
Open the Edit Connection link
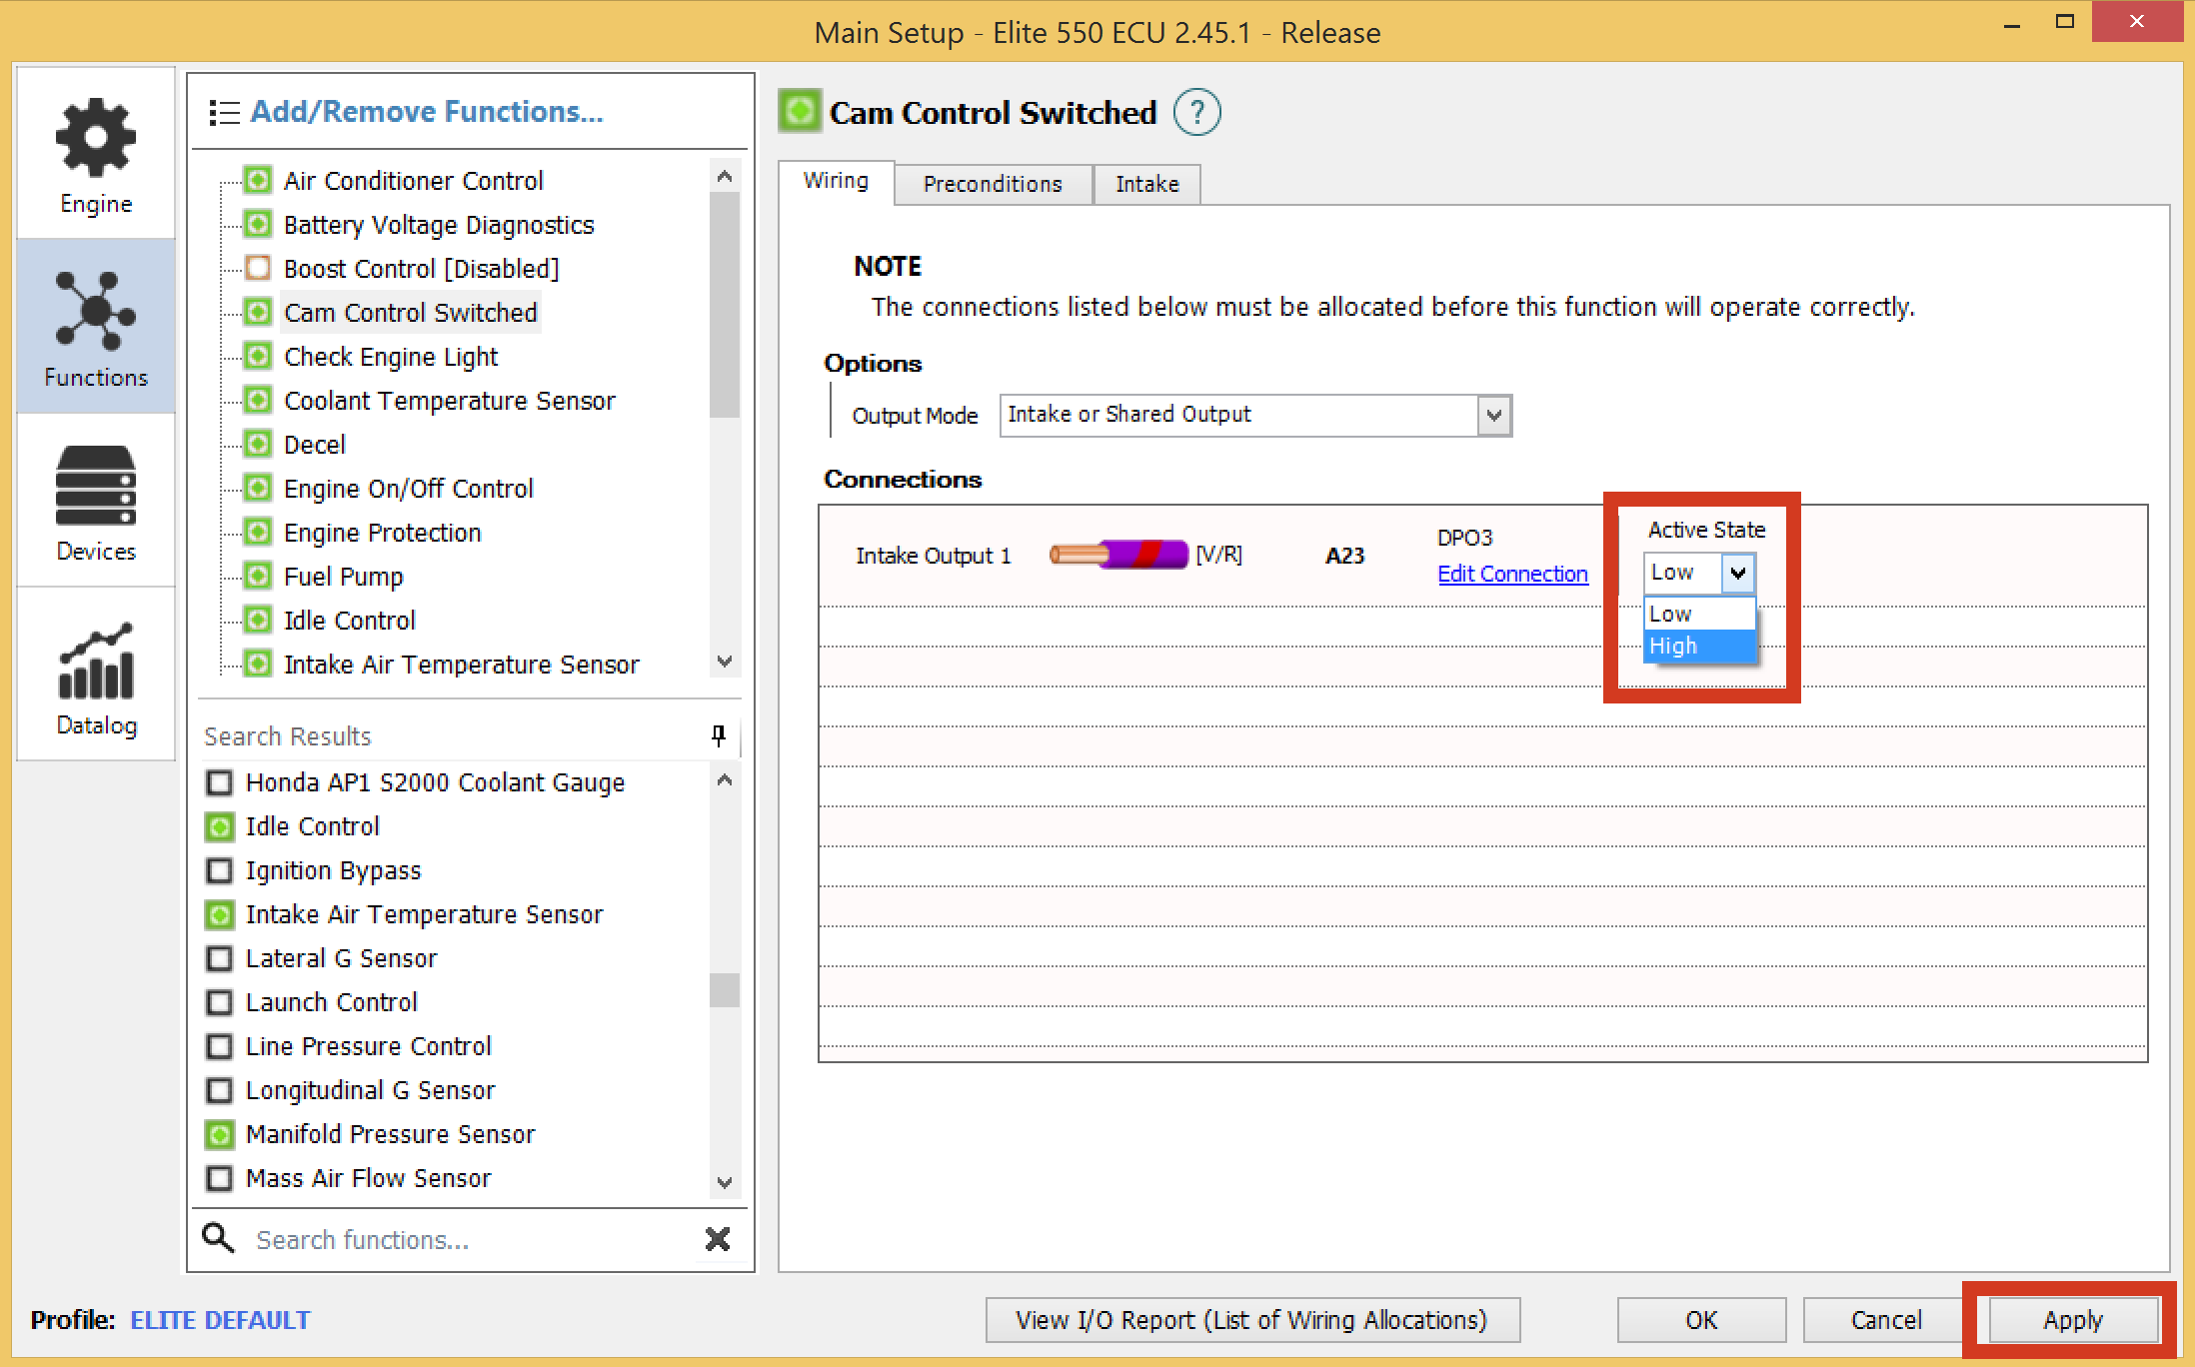1512,574
